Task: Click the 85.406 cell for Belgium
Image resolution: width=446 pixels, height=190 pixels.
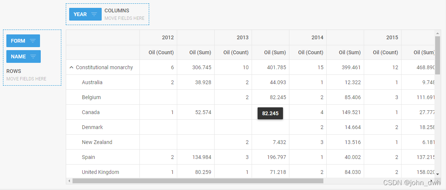Action: click(x=345, y=97)
